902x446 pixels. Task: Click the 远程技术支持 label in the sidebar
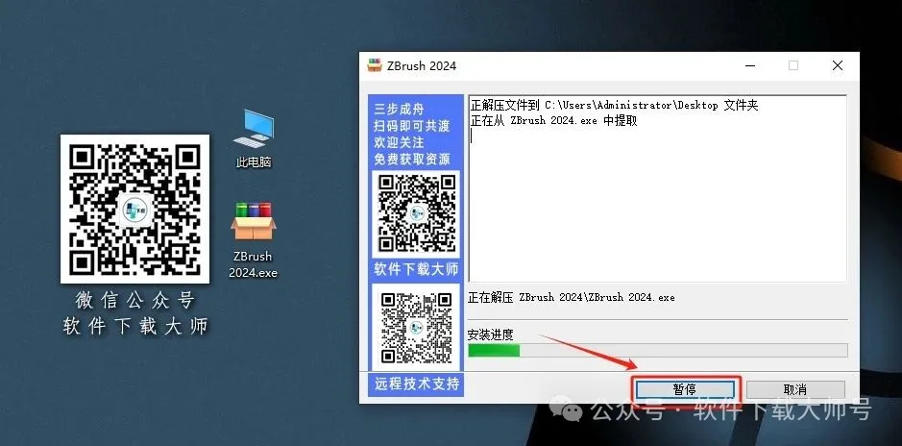tap(417, 384)
